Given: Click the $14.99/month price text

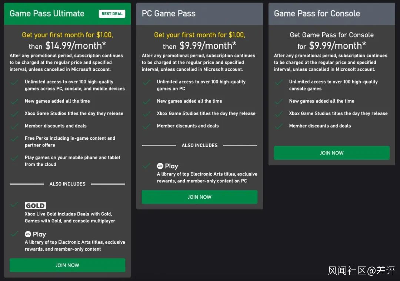Looking at the screenshot, I should coord(73,46).
